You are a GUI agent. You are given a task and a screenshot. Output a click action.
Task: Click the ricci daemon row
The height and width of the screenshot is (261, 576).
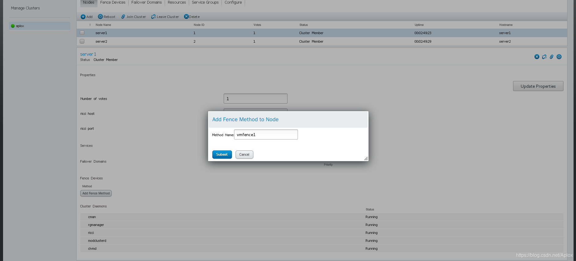pyautogui.click(x=322, y=233)
